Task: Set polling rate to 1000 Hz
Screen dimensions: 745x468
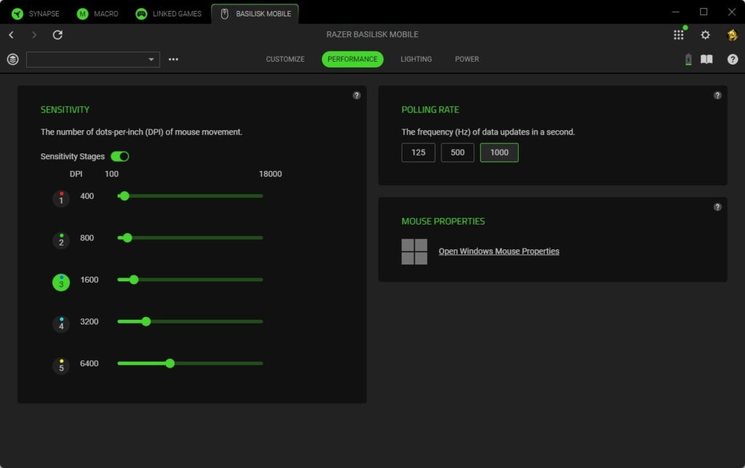Action: click(x=499, y=153)
